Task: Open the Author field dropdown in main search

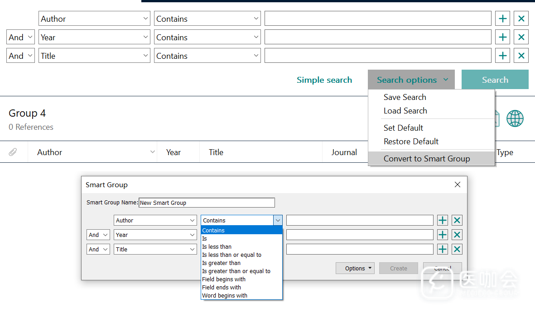Action: click(x=94, y=19)
